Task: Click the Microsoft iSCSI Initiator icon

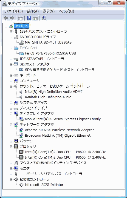Action: click(x=21, y=185)
